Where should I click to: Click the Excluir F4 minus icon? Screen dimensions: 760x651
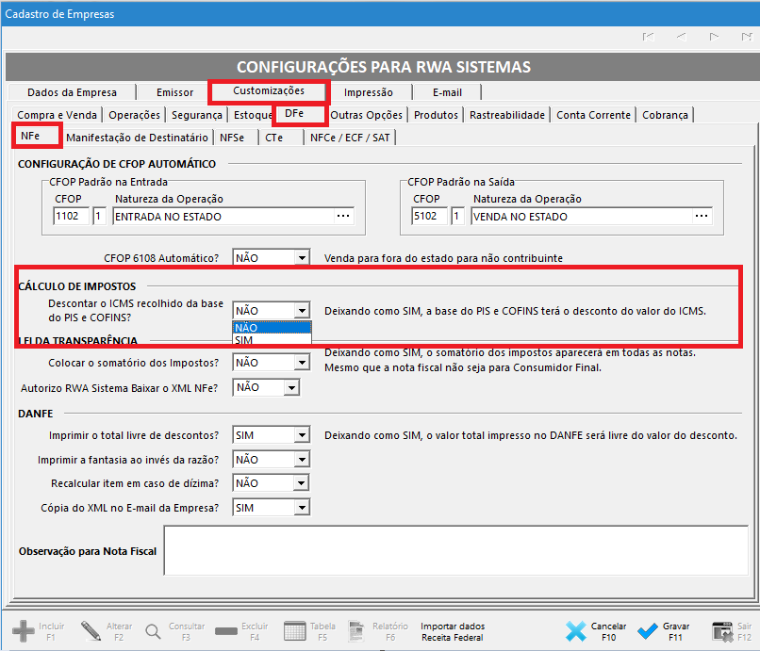point(226,631)
